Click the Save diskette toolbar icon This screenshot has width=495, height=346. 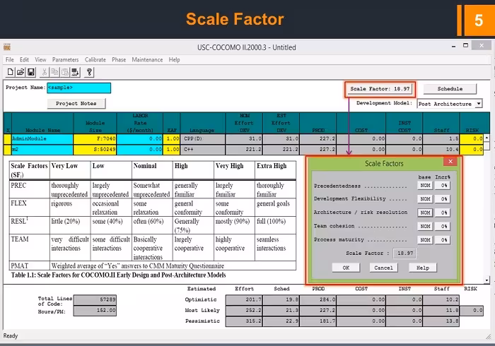(x=30, y=72)
